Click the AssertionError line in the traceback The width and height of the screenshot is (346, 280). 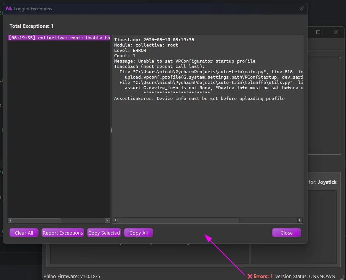point(199,98)
